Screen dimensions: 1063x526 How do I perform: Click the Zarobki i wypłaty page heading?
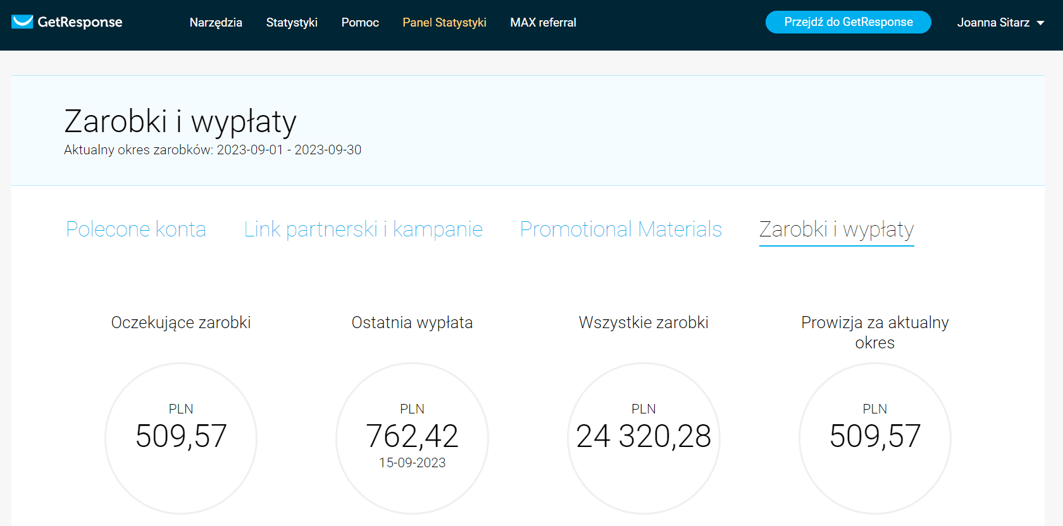click(x=180, y=121)
